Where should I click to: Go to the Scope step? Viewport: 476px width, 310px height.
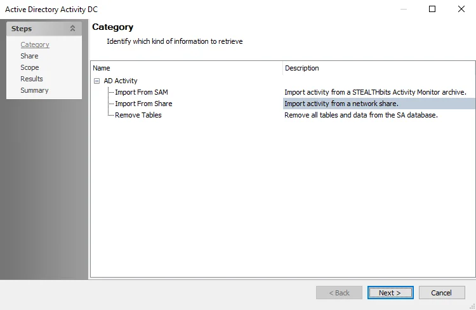(30, 67)
